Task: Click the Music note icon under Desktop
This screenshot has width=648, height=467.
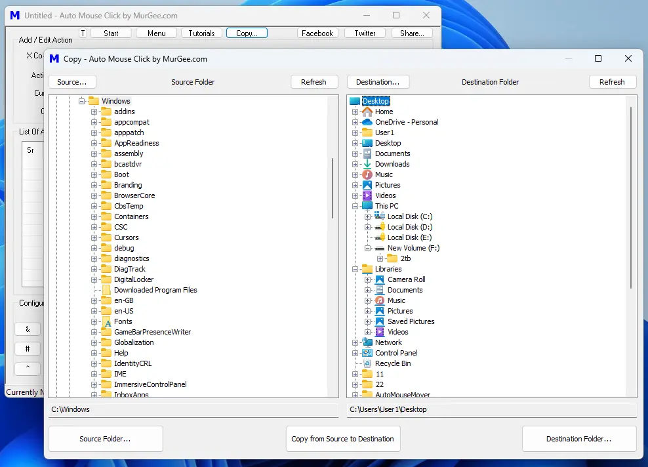Action: pos(367,174)
